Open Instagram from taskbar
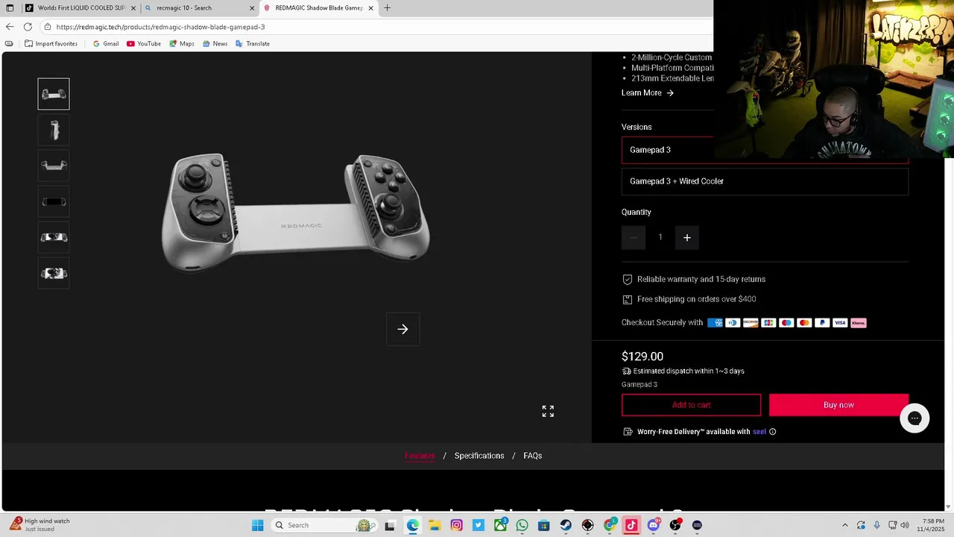Viewport: 954px width, 537px height. (456, 525)
